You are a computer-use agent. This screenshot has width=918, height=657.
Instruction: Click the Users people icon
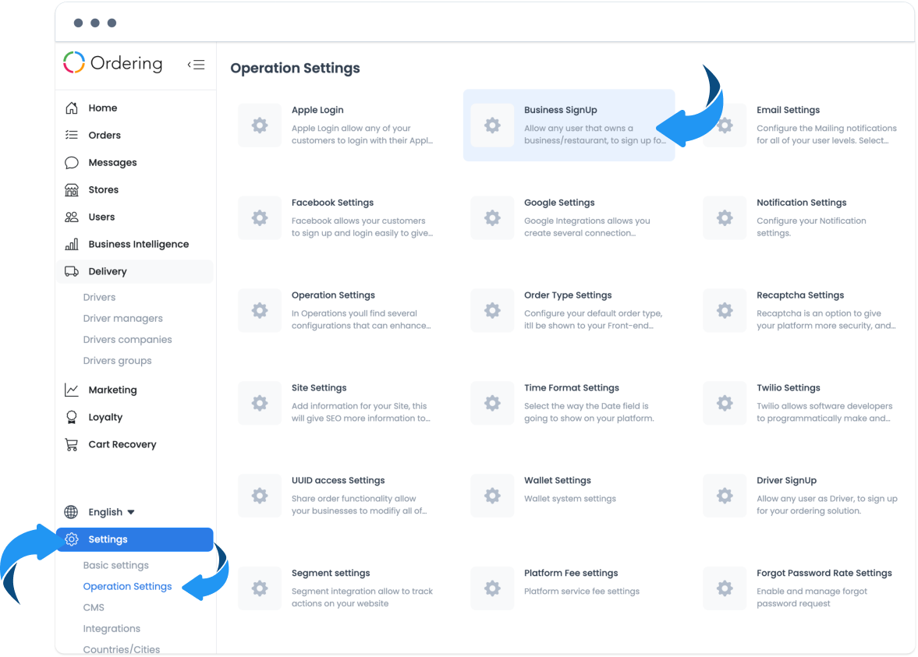[72, 217]
